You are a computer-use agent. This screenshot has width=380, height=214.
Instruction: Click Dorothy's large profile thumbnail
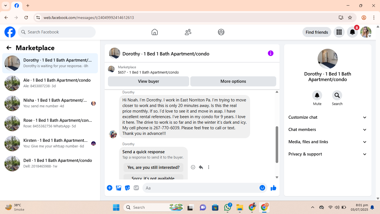pos(328,59)
